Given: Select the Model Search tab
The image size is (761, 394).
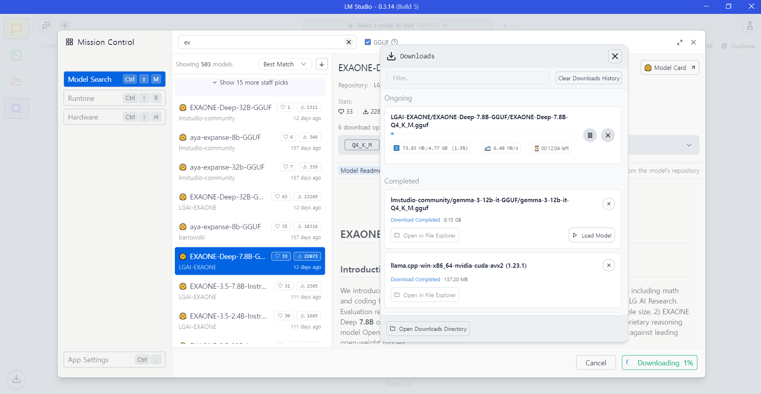Looking at the screenshot, I should [114, 79].
